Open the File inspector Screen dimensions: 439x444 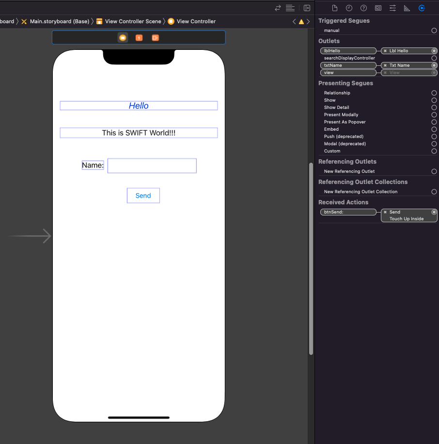(335, 8)
